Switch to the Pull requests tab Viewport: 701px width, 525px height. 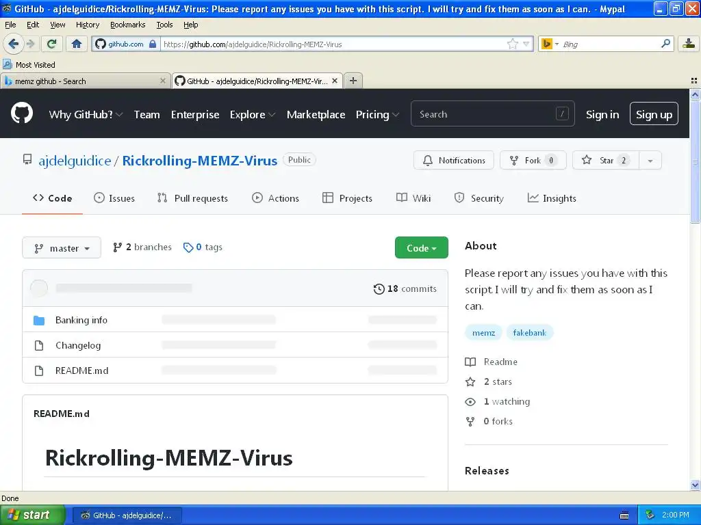(192, 198)
